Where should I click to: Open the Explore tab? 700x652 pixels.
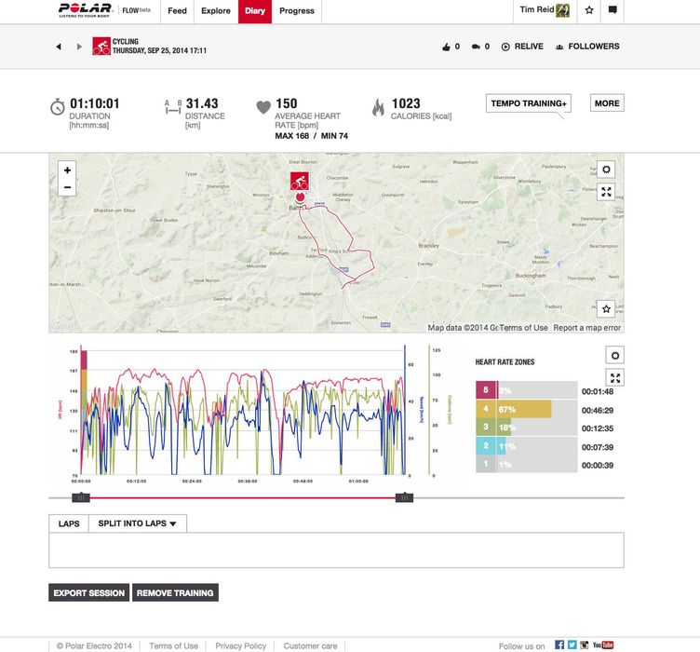(216, 11)
